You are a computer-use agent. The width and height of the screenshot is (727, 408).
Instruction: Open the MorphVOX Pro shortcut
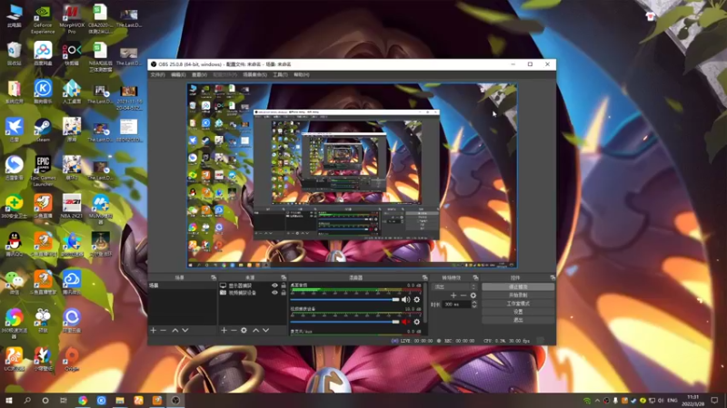point(72,19)
